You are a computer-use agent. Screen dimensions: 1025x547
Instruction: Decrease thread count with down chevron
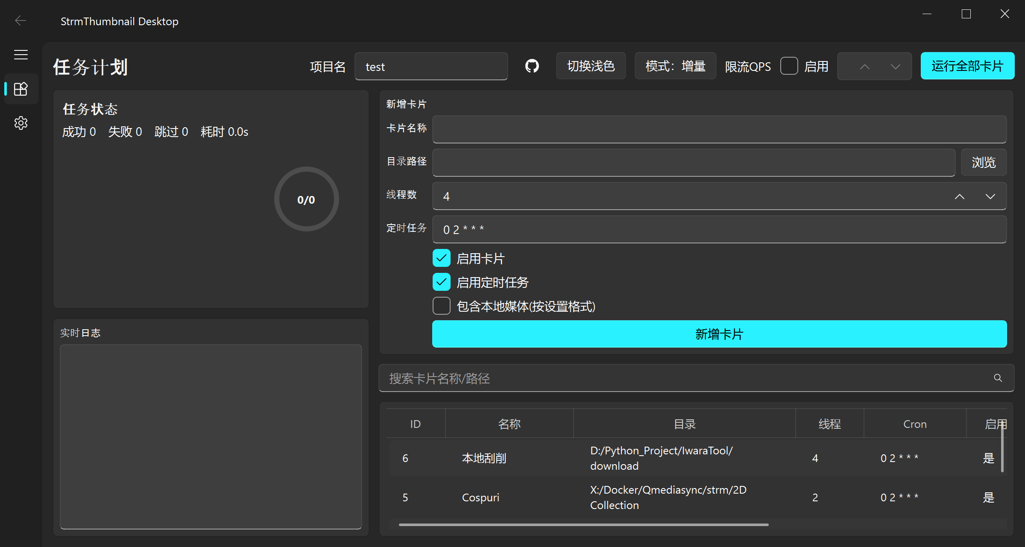point(990,196)
